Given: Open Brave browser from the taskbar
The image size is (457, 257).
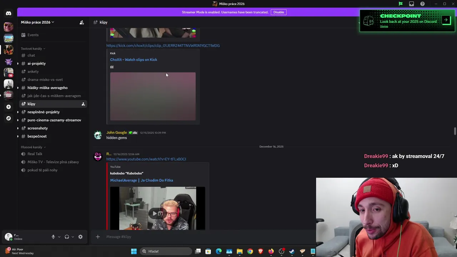Looking at the screenshot, I should 260,251.
